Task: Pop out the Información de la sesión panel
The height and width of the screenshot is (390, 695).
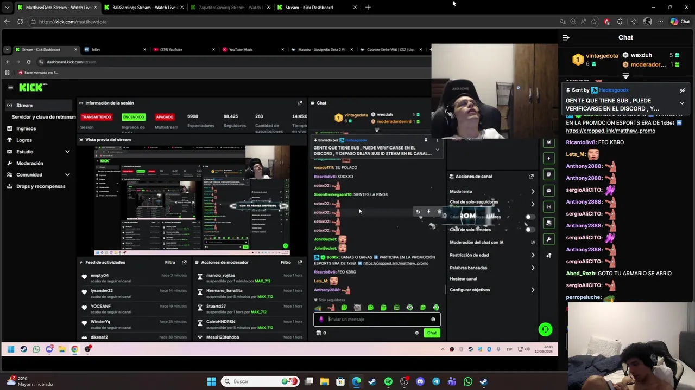Action: [300, 103]
